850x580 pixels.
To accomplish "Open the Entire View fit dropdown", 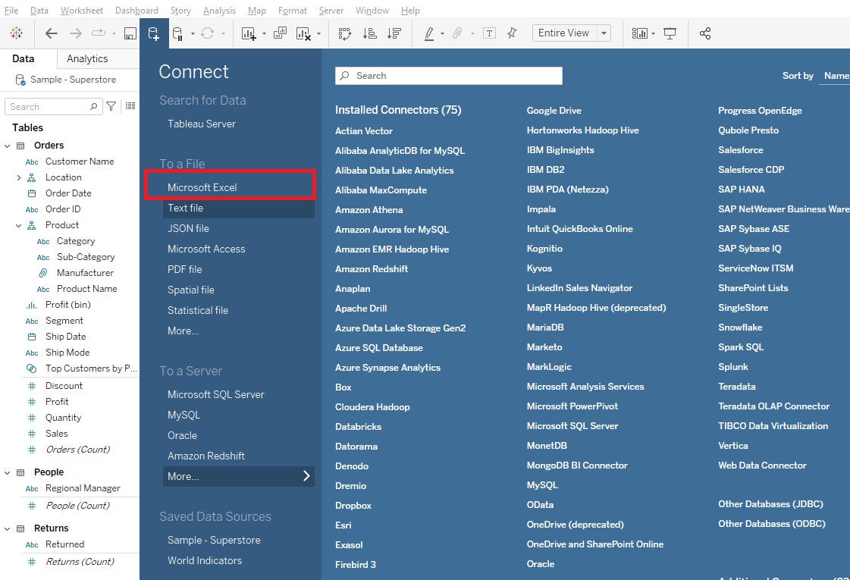I will [604, 33].
